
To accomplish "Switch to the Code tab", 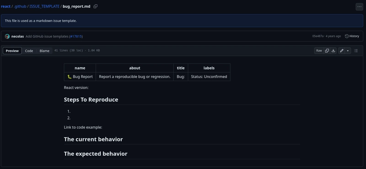I will (29, 51).
